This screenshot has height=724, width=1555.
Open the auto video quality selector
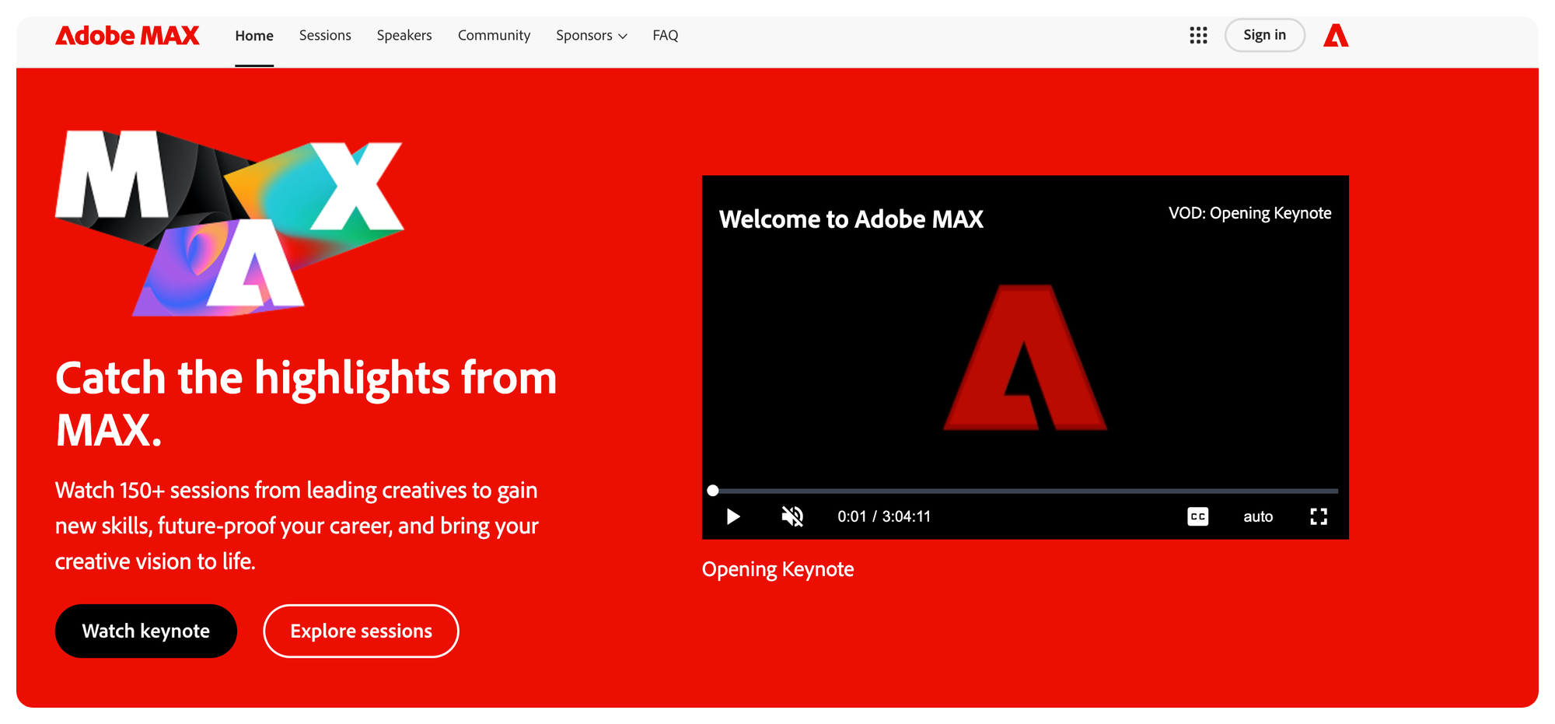[x=1257, y=516]
